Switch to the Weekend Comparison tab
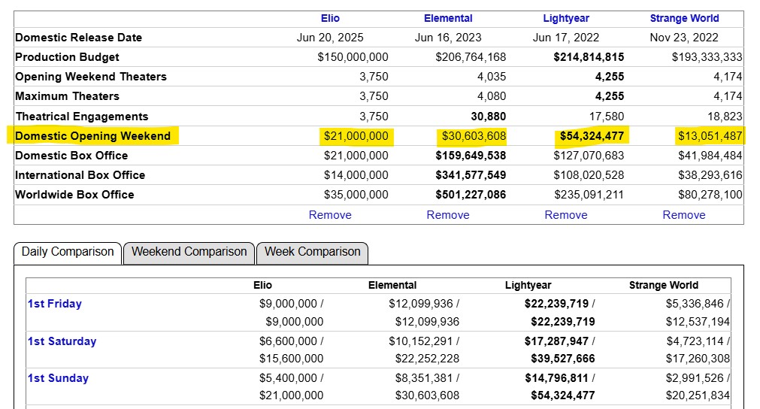This screenshot has height=409, width=760. click(189, 253)
